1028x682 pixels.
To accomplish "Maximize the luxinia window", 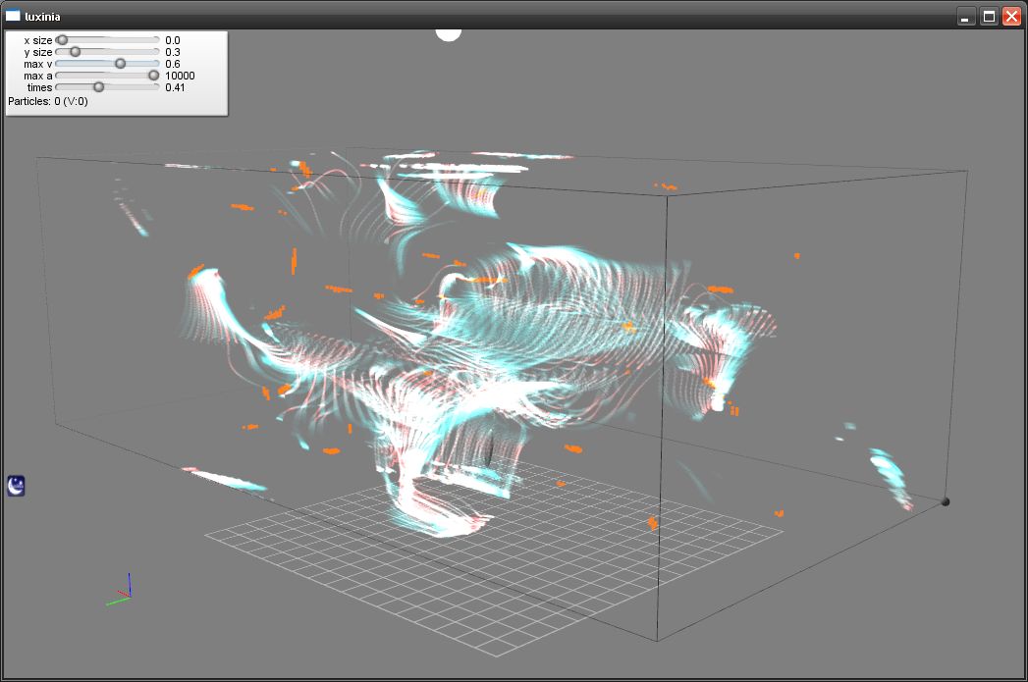I will [989, 17].
